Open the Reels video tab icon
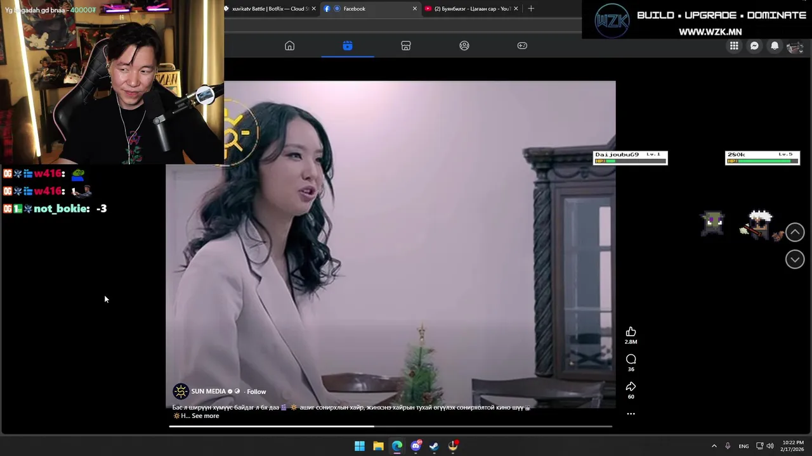This screenshot has width=812, height=456. click(x=348, y=46)
